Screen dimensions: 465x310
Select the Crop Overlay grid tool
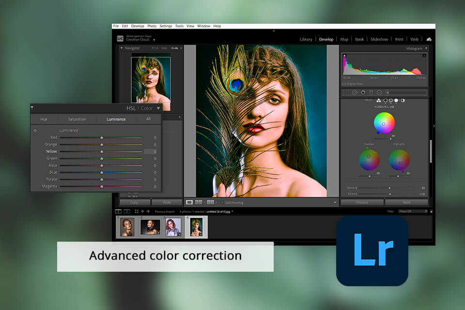pyautogui.click(x=346, y=93)
